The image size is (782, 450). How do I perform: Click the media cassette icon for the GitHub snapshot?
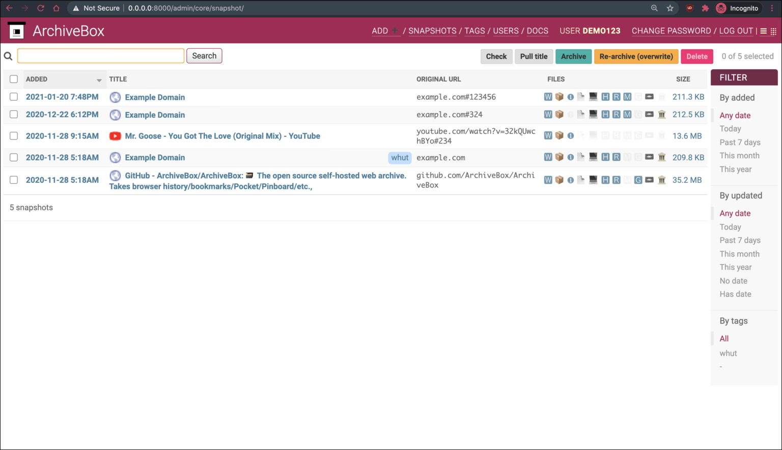[x=649, y=180]
